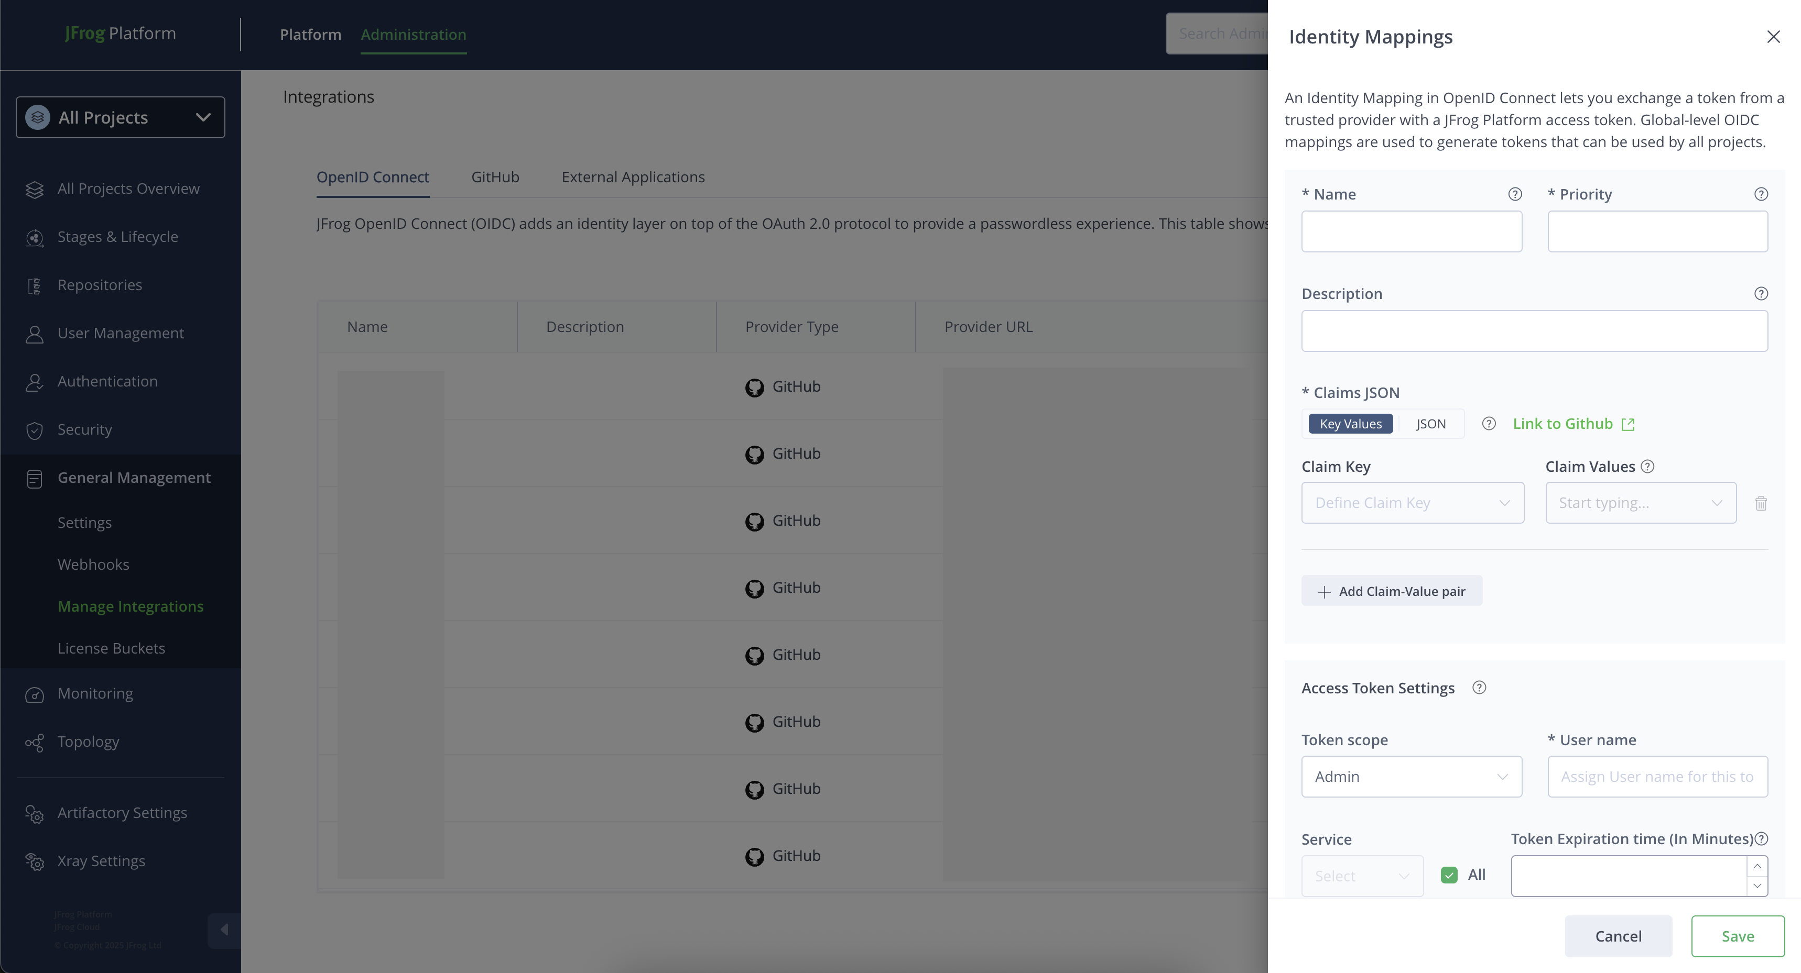1801x973 pixels.
Task: Collapse the sidebar with the arrow button
Action: coord(224,930)
